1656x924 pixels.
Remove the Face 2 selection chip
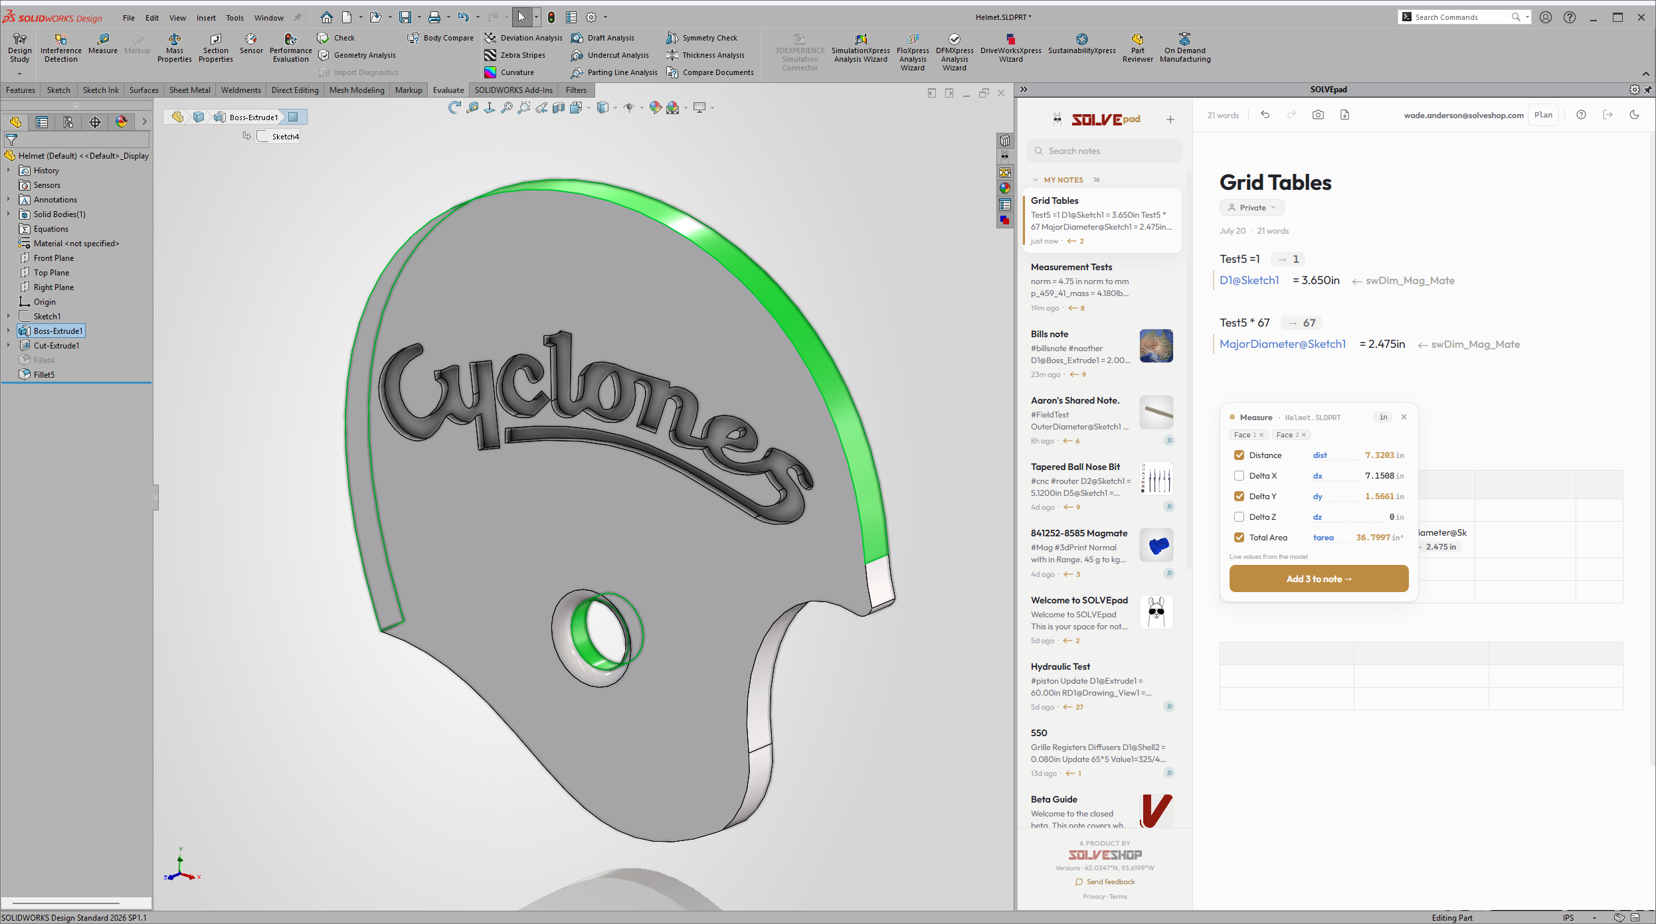coord(1304,435)
